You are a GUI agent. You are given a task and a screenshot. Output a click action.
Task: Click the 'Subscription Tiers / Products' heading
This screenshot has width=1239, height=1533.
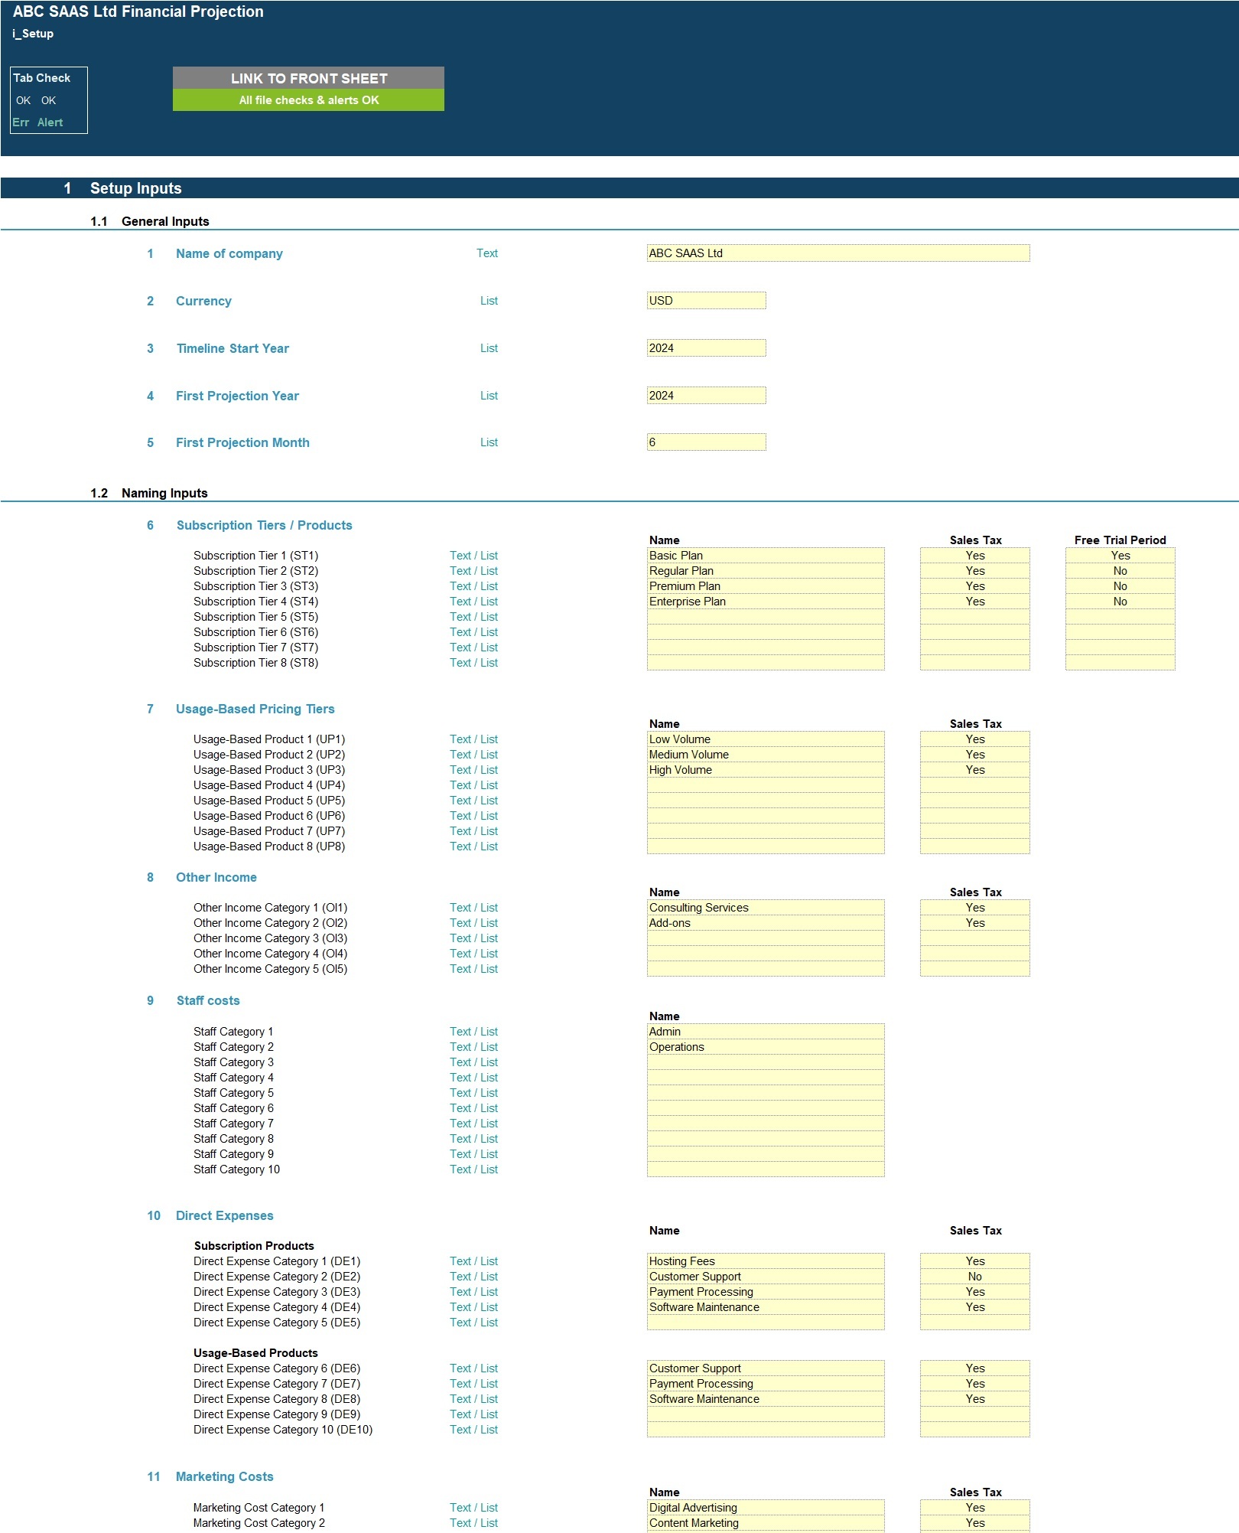pyautogui.click(x=264, y=525)
